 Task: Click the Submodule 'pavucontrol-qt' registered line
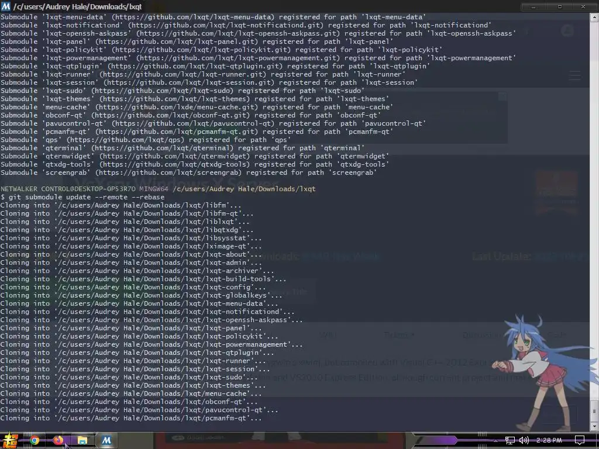point(213,123)
